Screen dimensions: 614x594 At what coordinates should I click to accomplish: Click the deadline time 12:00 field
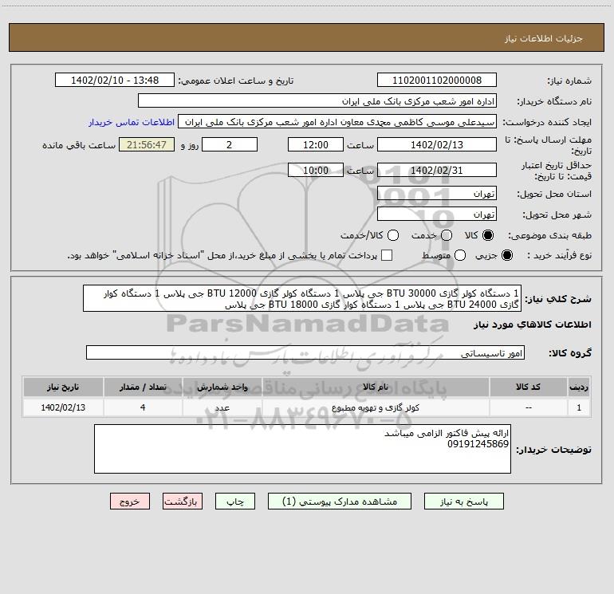click(316, 144)
